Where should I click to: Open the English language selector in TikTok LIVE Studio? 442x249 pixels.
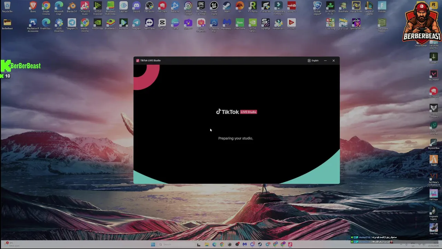pyautogui.click(x=313, y=61)
